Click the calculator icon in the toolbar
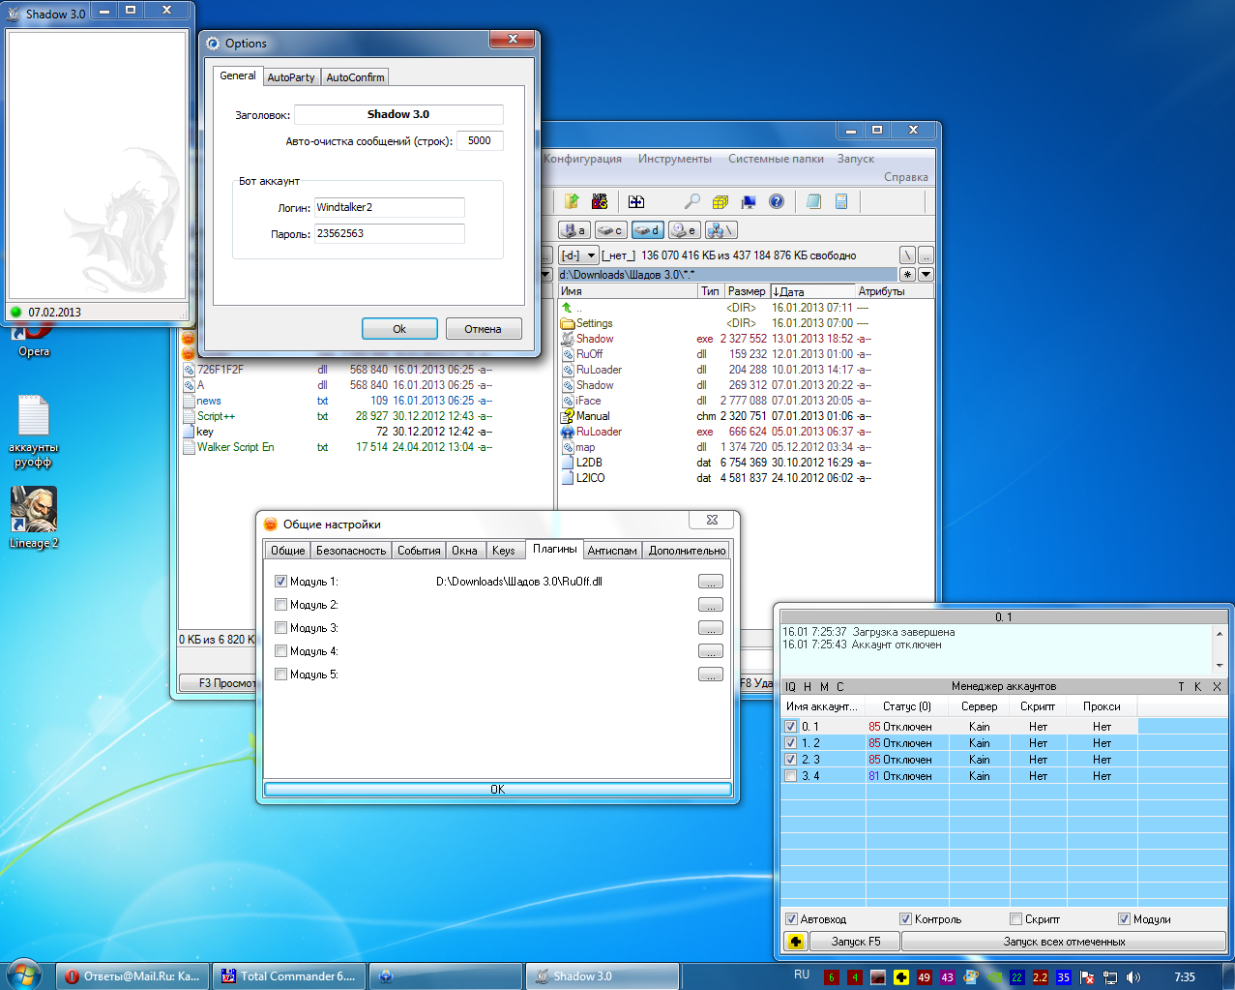Viewport: 1235px width, 990px height. [841, 201]
